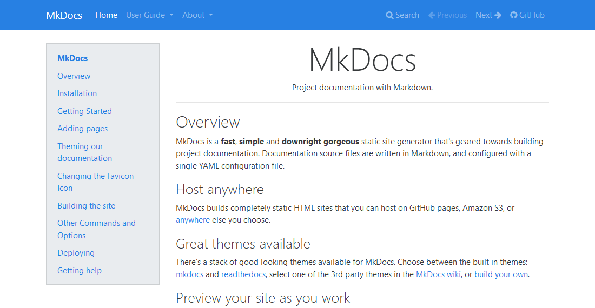Screen dimensions: 595x308
Task: Click the MkDocs brand logo in navbar
Action: coord(64,15)
